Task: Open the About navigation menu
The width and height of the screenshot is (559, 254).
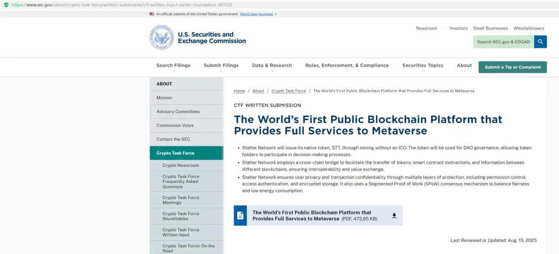Action: pyautogui.click(x=464, y=65)
